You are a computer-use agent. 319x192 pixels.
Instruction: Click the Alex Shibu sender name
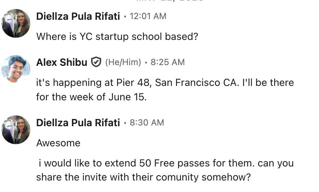tap(62, 62)
